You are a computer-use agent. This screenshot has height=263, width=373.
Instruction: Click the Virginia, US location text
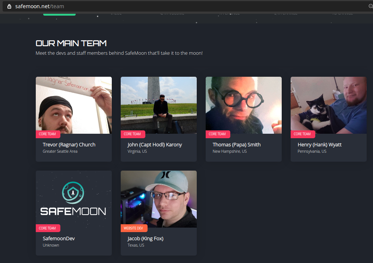[137, 151]
